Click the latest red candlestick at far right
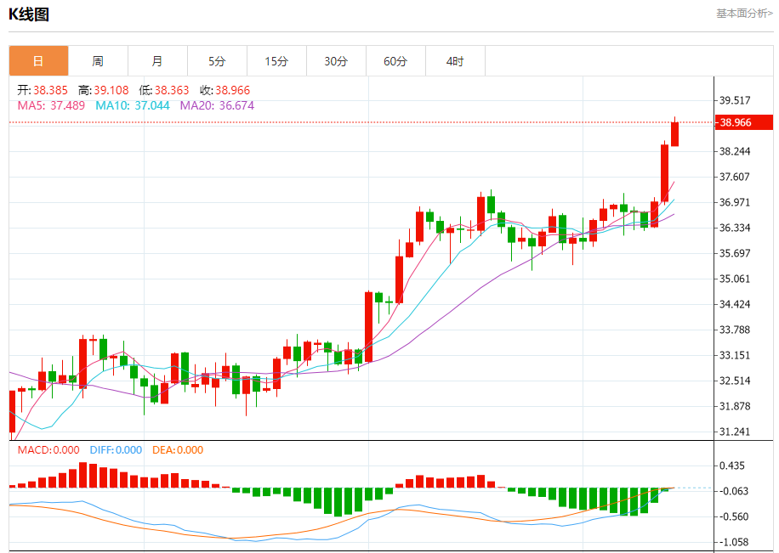779x553 pixels. [674, 133]
